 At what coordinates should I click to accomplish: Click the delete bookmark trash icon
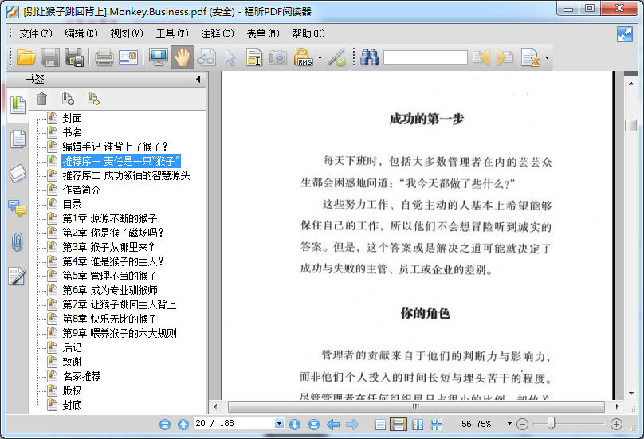click(42, 99)
